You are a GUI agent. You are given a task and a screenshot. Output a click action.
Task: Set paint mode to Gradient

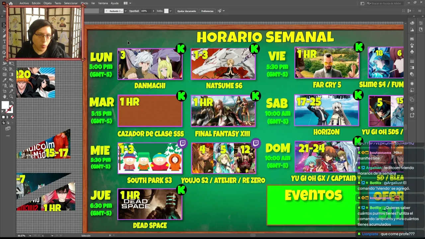tap(8, 117)
